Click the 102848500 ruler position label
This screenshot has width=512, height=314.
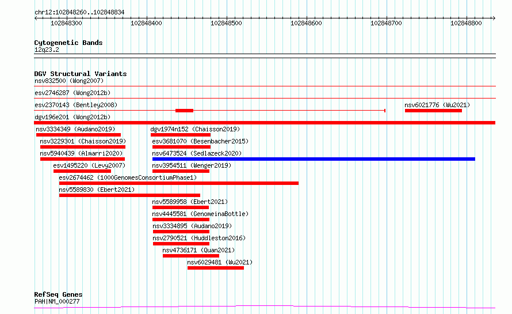point(226,23)
